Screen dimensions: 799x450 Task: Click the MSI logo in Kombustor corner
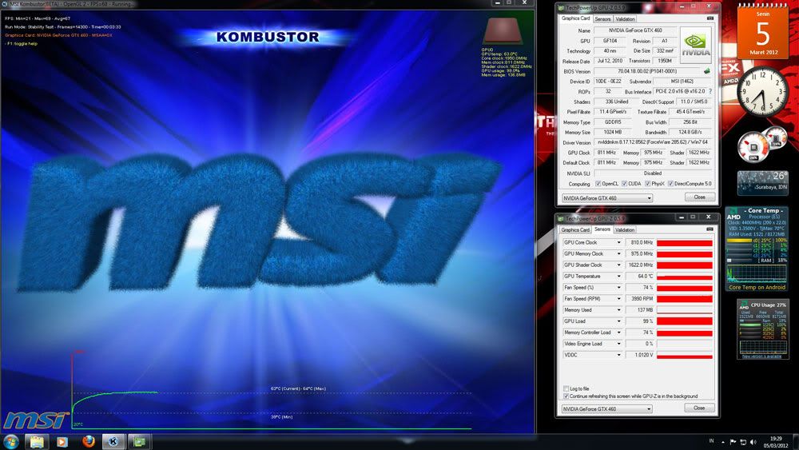(x=36, y=420)
